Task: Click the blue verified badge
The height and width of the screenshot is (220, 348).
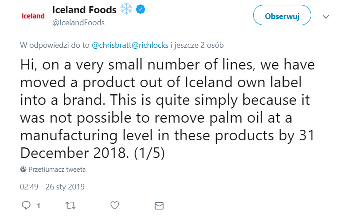Action: pyautogui.click(x=140, y=9)
